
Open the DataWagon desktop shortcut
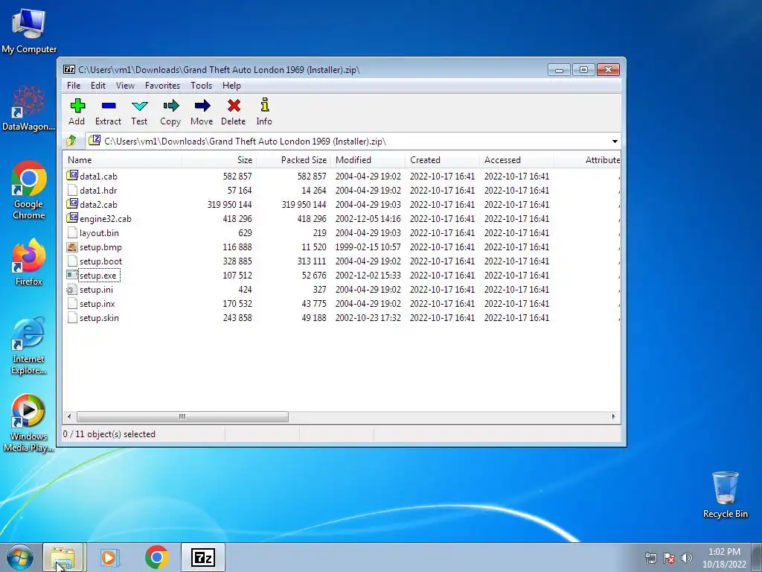29,109
